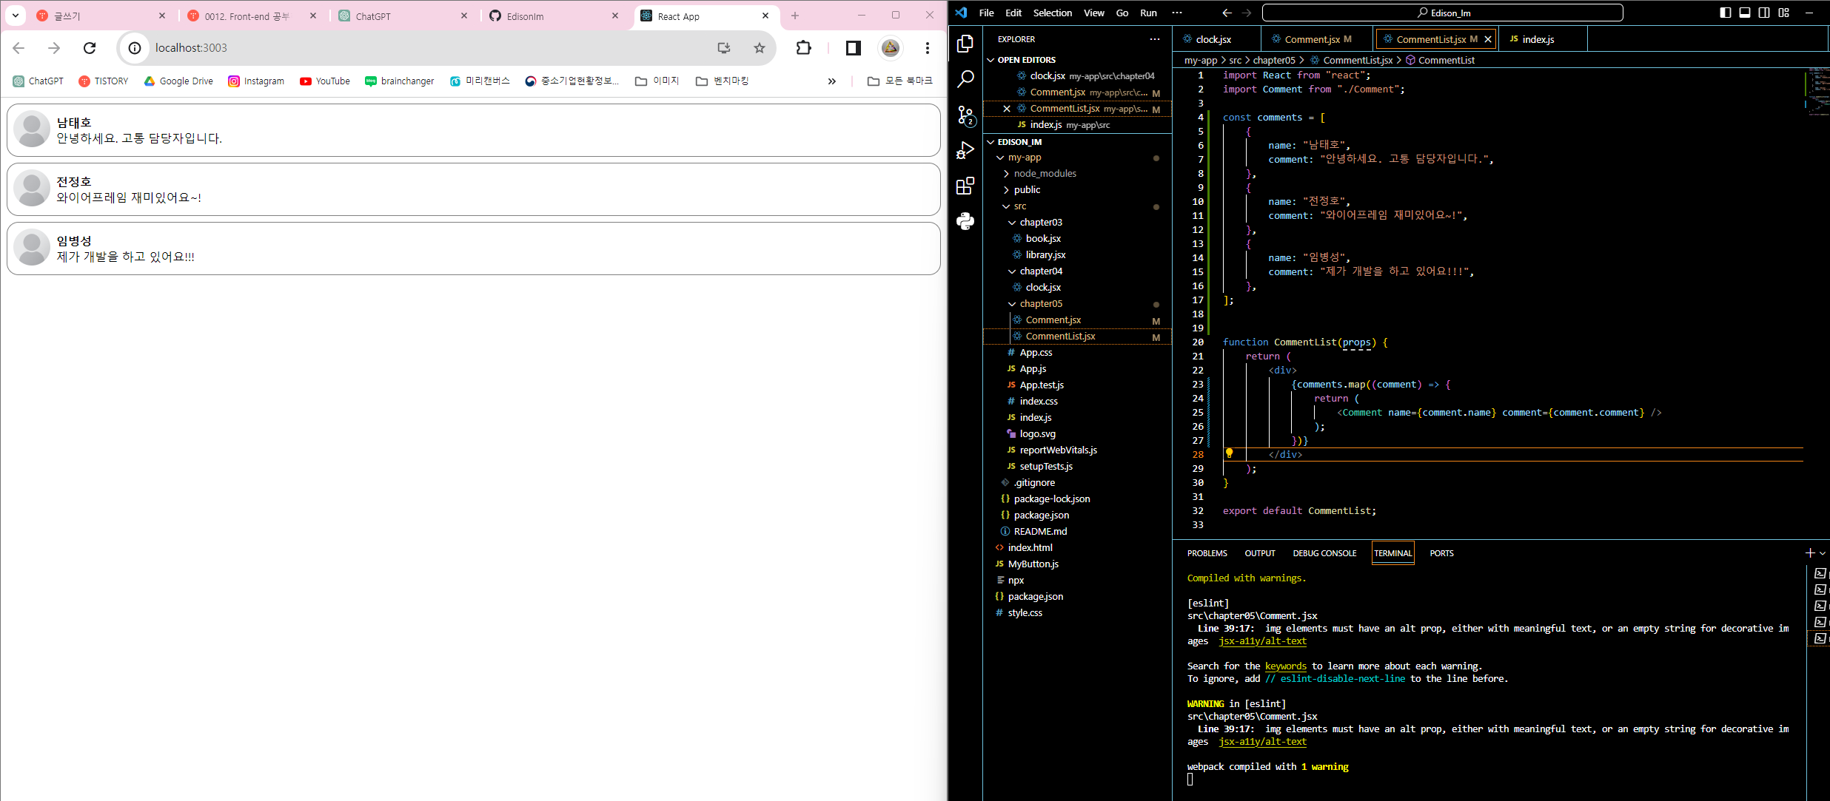Reload the localhost page
The height and width of the screenshot is (801, 1830).
pyautogui.click(x=90, y=48)
